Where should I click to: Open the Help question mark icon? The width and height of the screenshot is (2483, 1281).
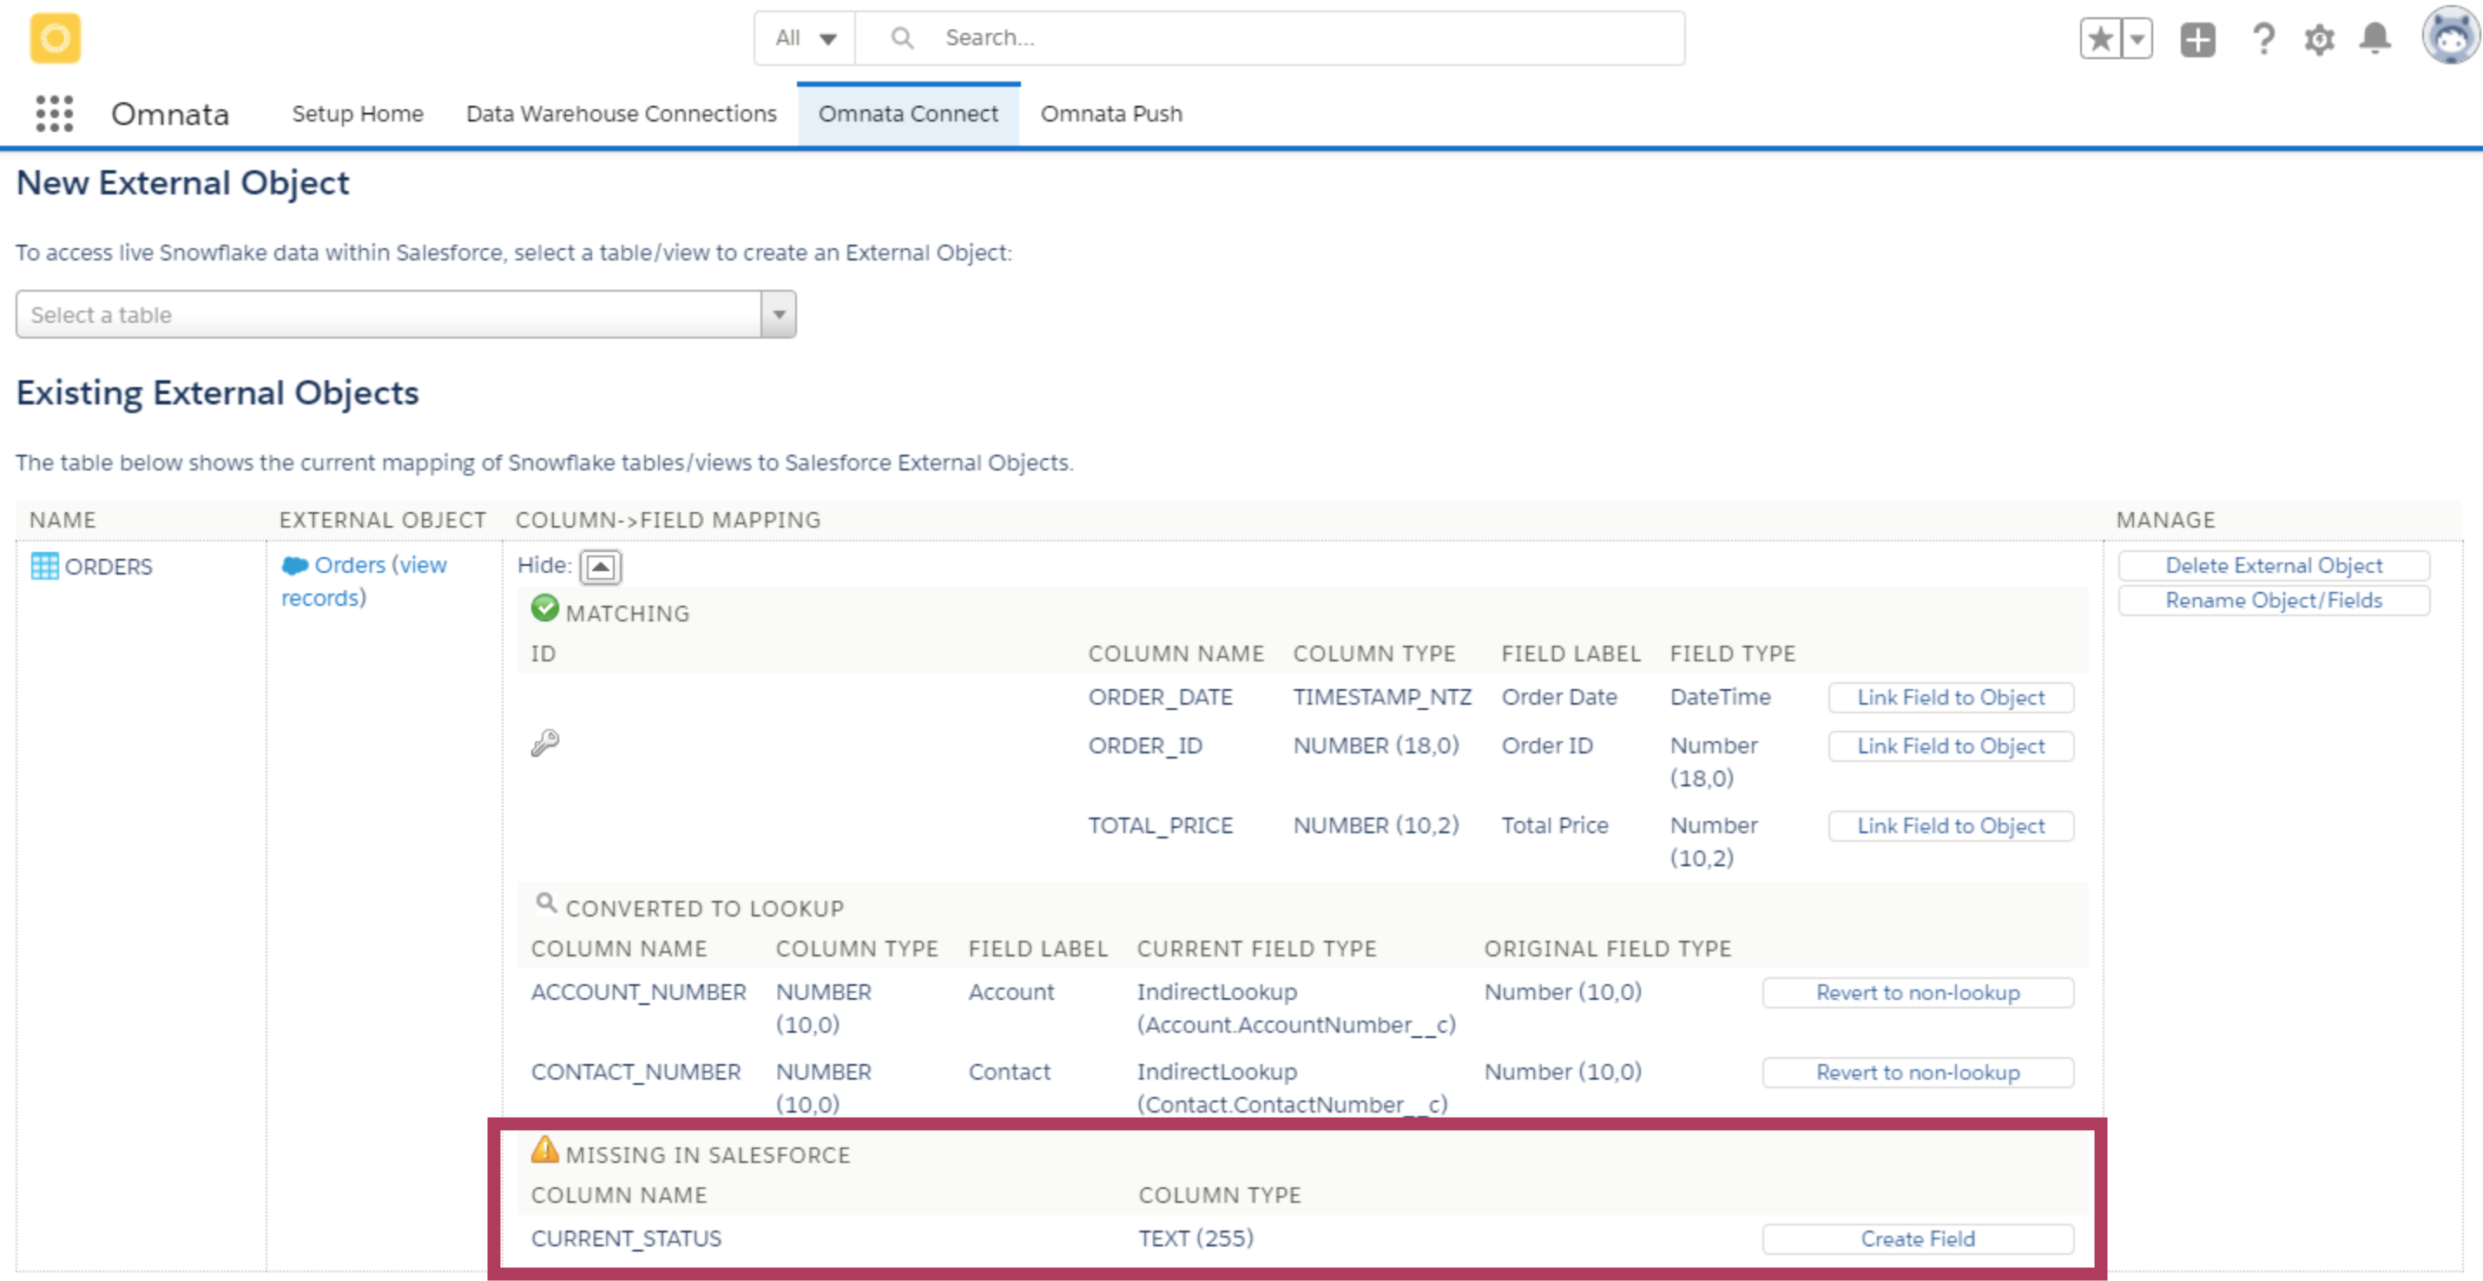pos(2263,40)
